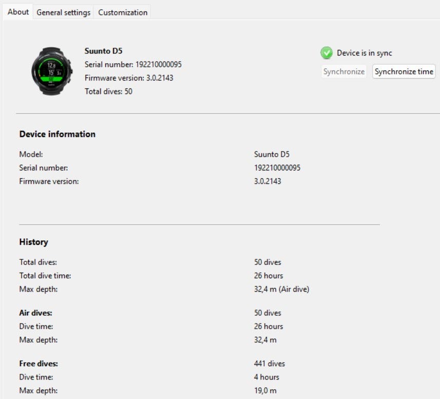Open the General settings tab

pyautogui.click(x=64, y=12)
